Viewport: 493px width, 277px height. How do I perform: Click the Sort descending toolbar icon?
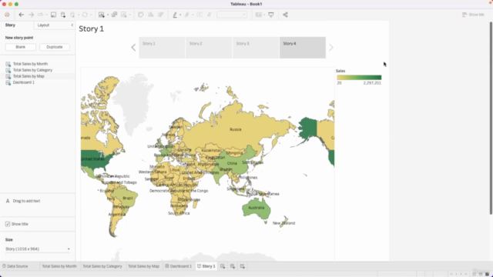[161, 15]
